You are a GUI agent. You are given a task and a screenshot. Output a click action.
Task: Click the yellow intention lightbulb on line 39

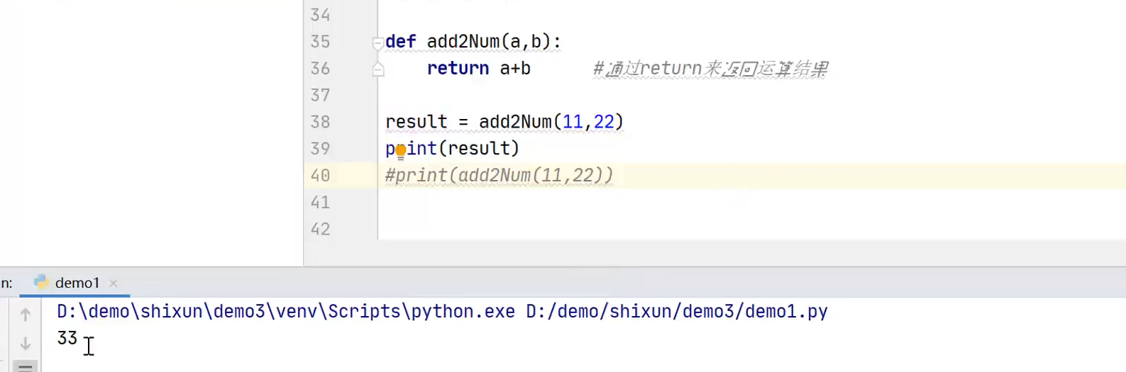(x=401, y=151)
